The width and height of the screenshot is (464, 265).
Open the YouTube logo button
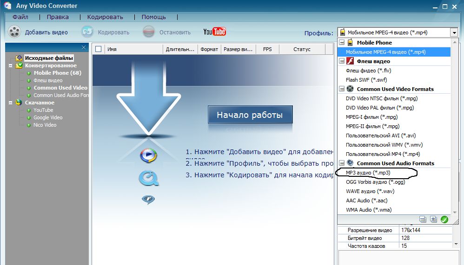click(x=214, y=32)
